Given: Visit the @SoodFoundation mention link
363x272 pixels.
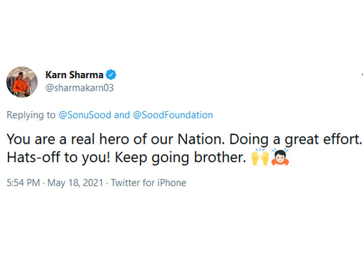Looking at the screenshot, I should (x=171, y=115).
